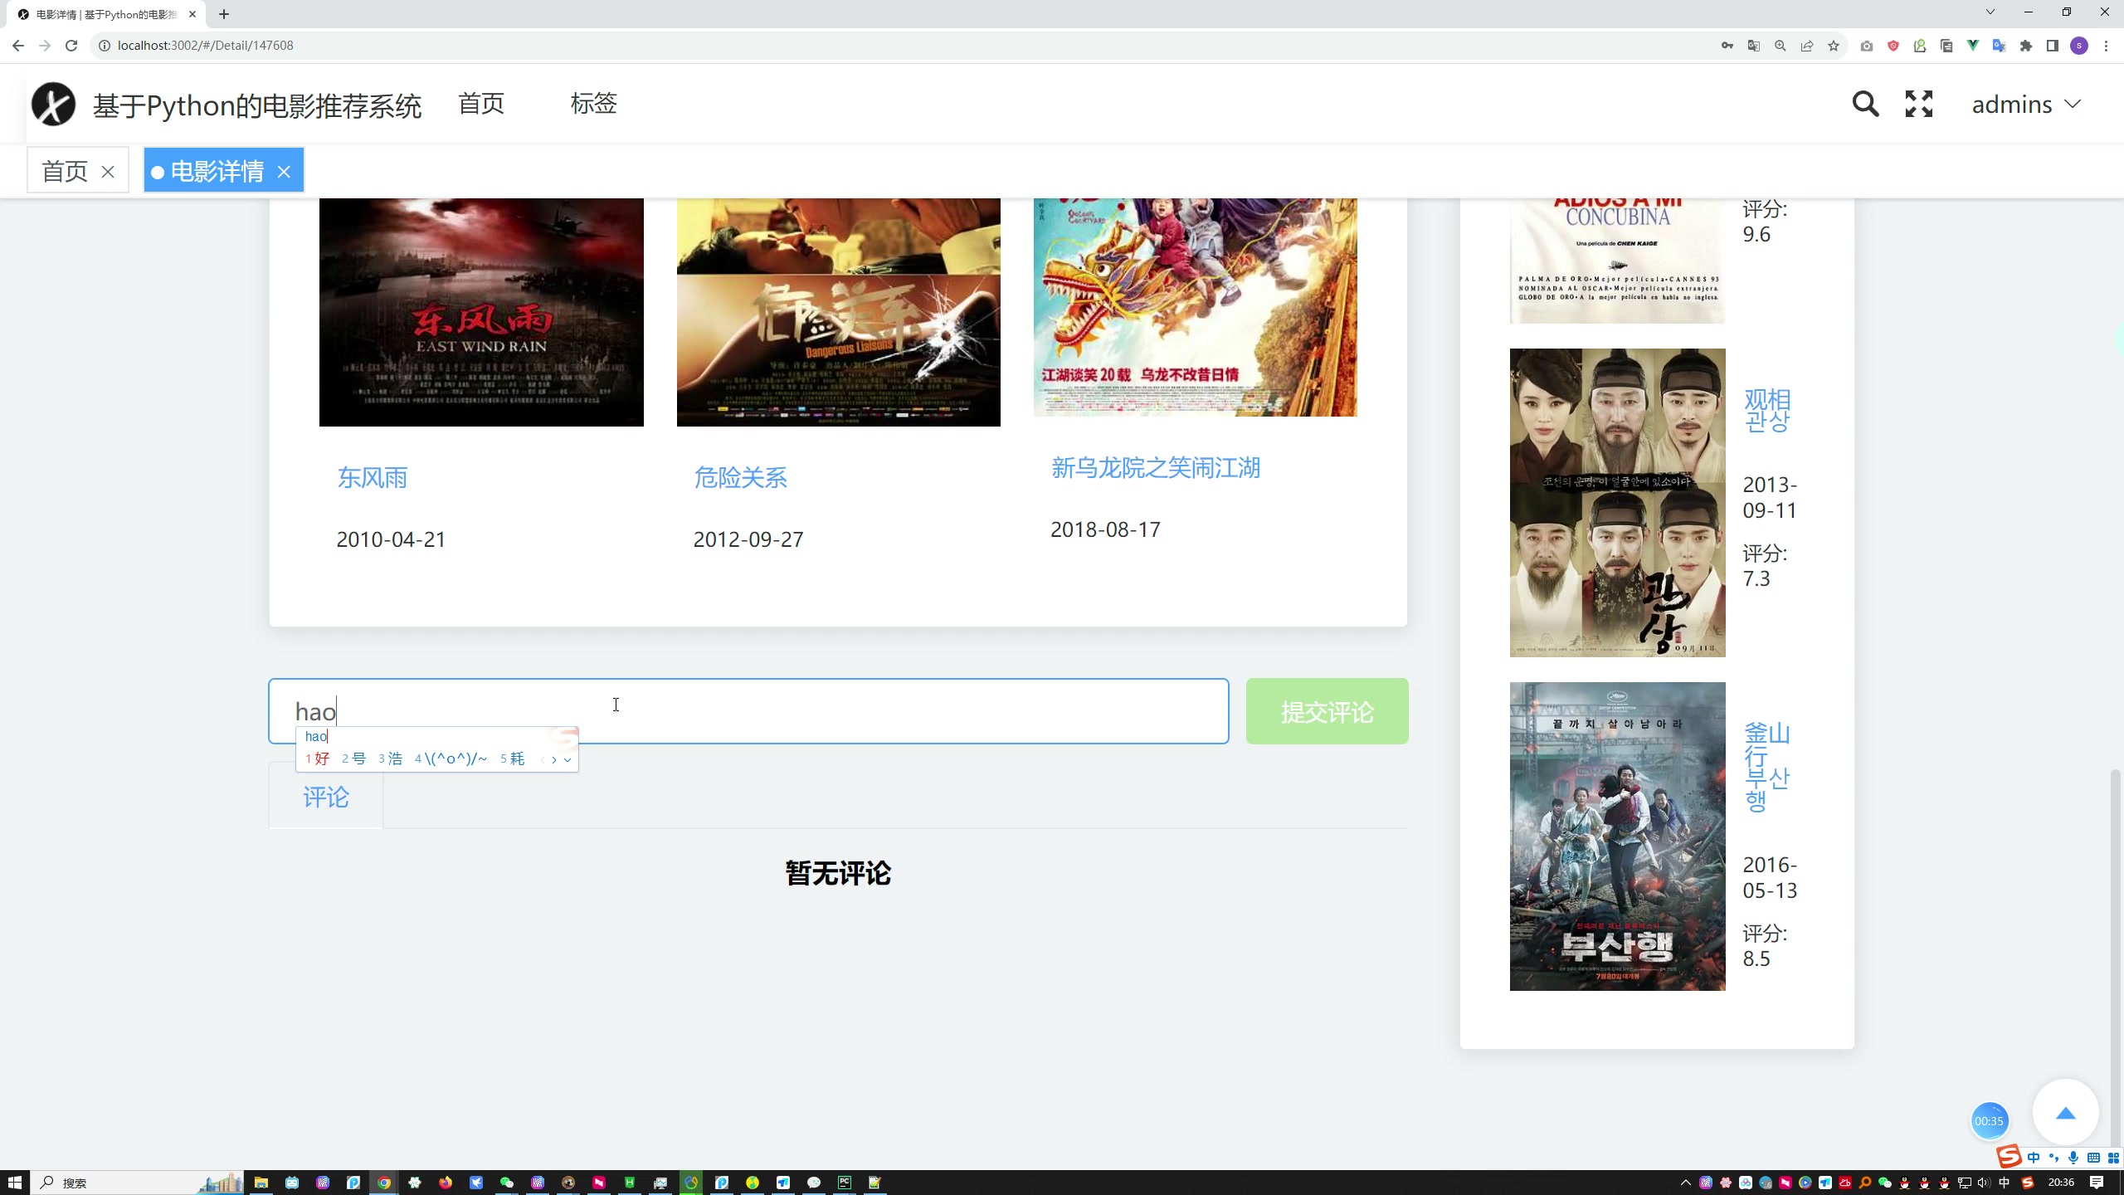Click the 00:35 recording timer bubble
The height and width of the screenshot is (1195, 2124).
click(x=1989, y=1121)
